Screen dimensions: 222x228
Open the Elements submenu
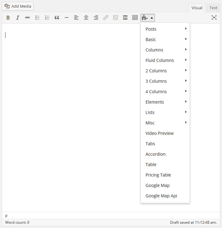click(165, 102)
